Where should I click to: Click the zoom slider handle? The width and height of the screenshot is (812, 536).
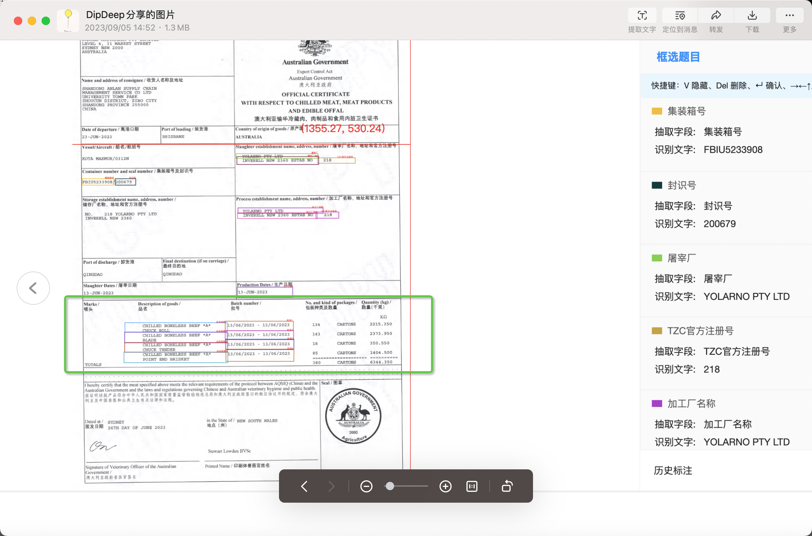point(390,486)
